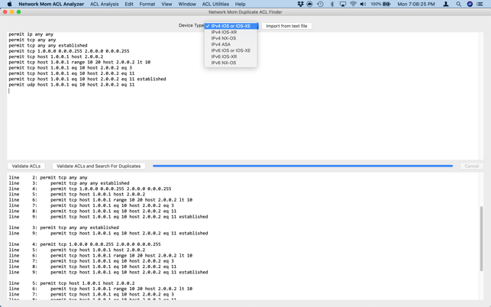The height and width of the screenshot is (307, 491).
Task: Open Dropbox menu bar icon
Action: (x=300, y=4)
